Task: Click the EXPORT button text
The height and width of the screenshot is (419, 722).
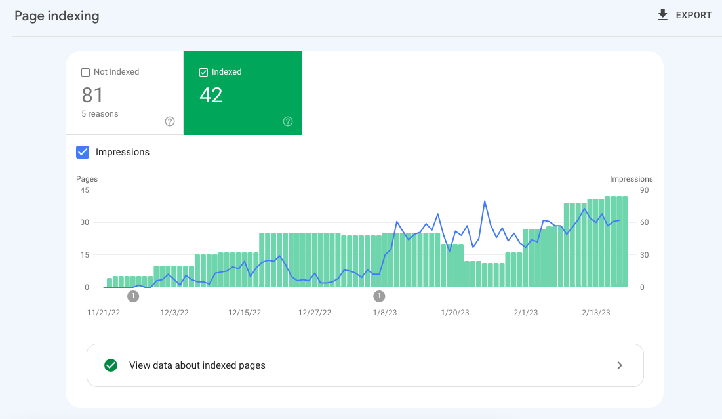Action: 693,15
